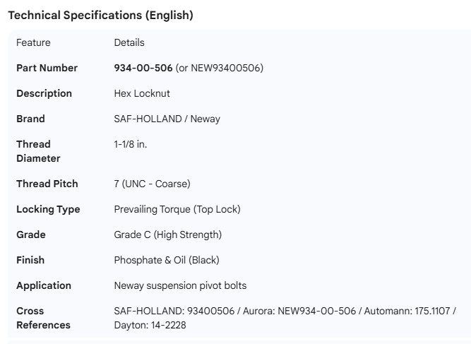The image size is (471, 344).
Task: Click the Brand row label
Action: pyautogui.click(x=30, y=119)
